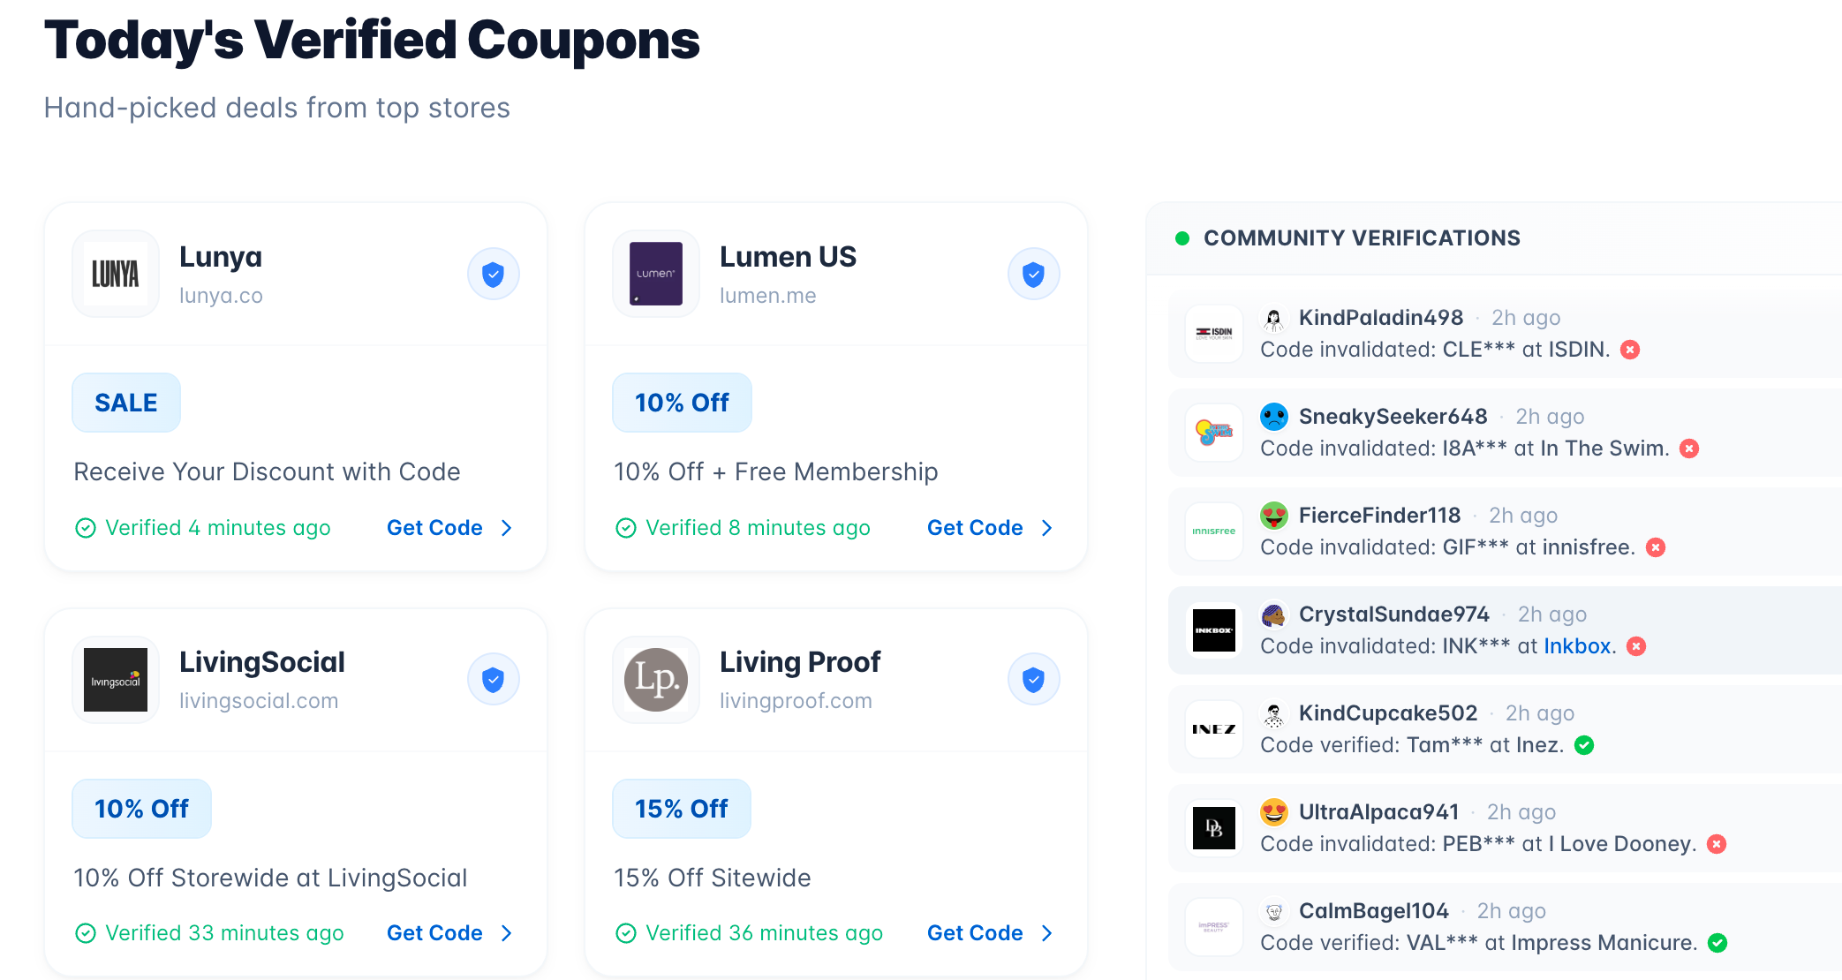1842x980 pixels.
Task: Click the green verified checkmark beside Impress Manicure
Action: point(1717,943)
